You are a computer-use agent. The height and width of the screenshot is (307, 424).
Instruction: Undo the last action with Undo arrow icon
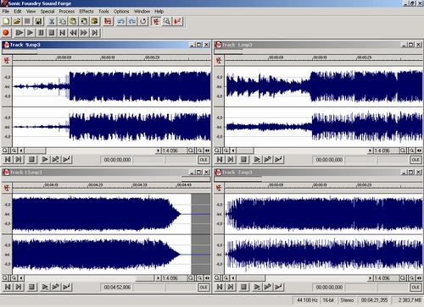[121, 21]
